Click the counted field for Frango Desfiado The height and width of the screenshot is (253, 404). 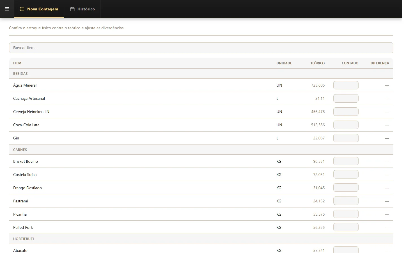coord(346,188)
